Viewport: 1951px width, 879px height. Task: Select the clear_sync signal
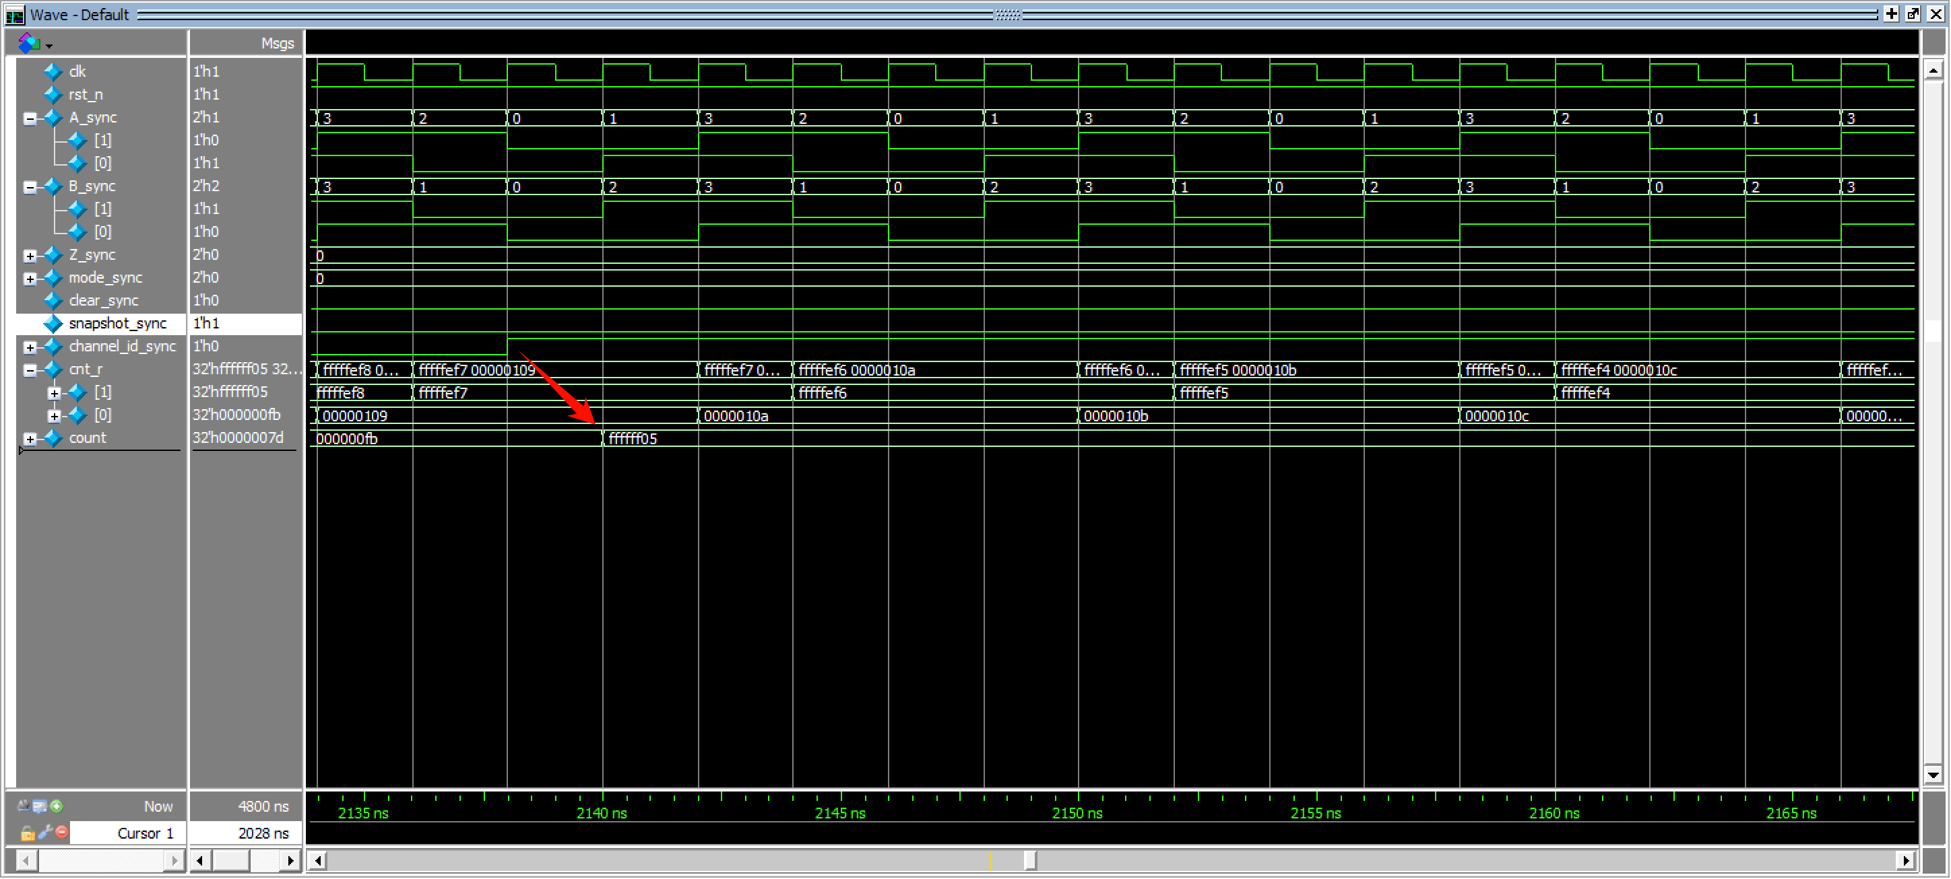(104, 301)
